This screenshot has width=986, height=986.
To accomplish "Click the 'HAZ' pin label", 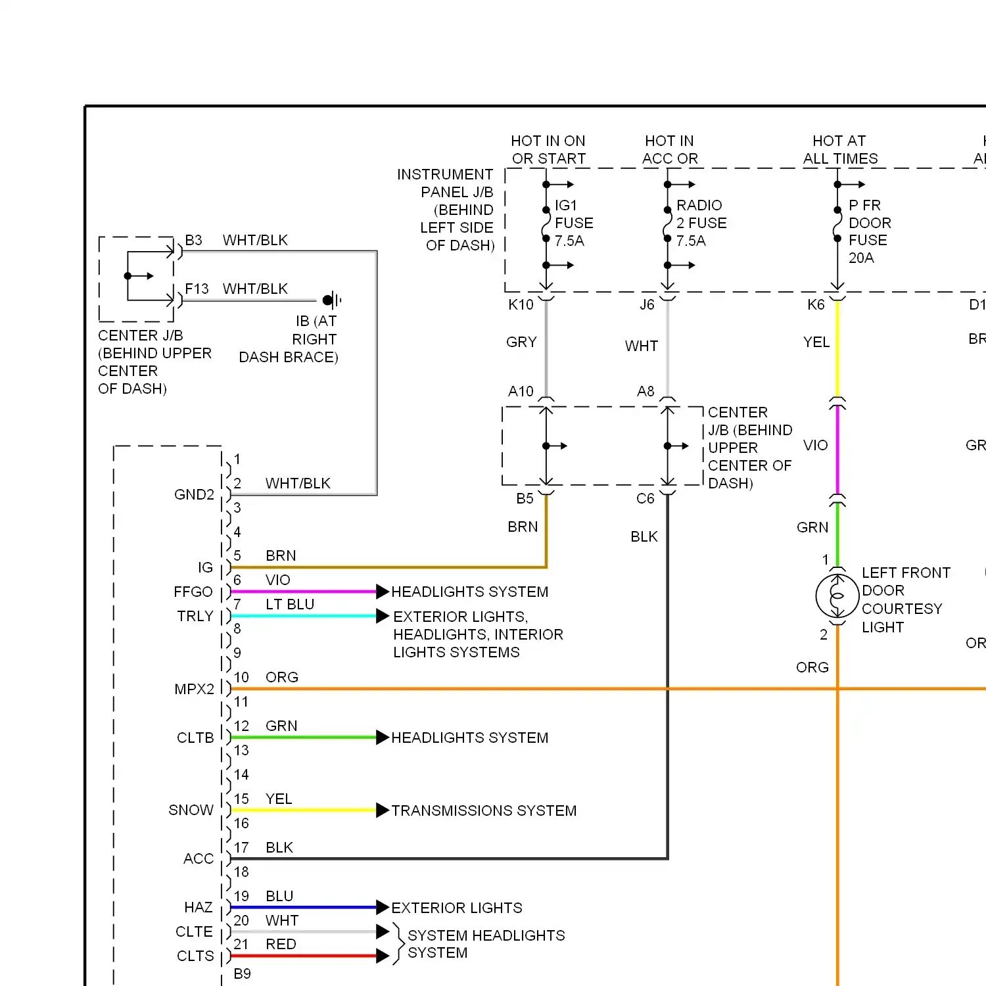I will pyautogui.click(x=199, y=907).
